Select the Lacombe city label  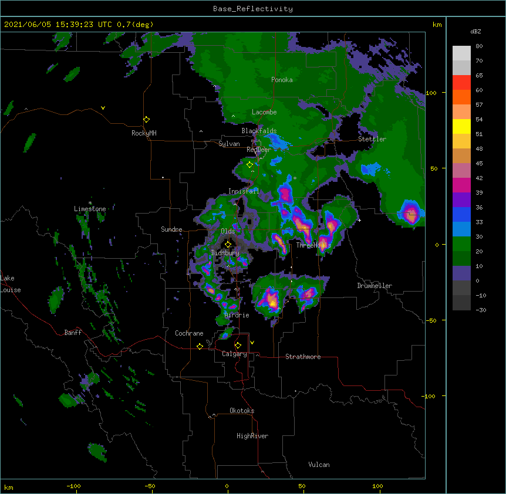[264, 112]
